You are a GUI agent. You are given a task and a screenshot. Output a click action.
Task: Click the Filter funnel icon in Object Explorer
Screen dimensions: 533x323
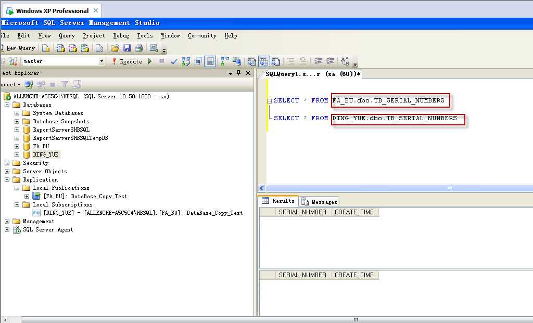[65, 84]
